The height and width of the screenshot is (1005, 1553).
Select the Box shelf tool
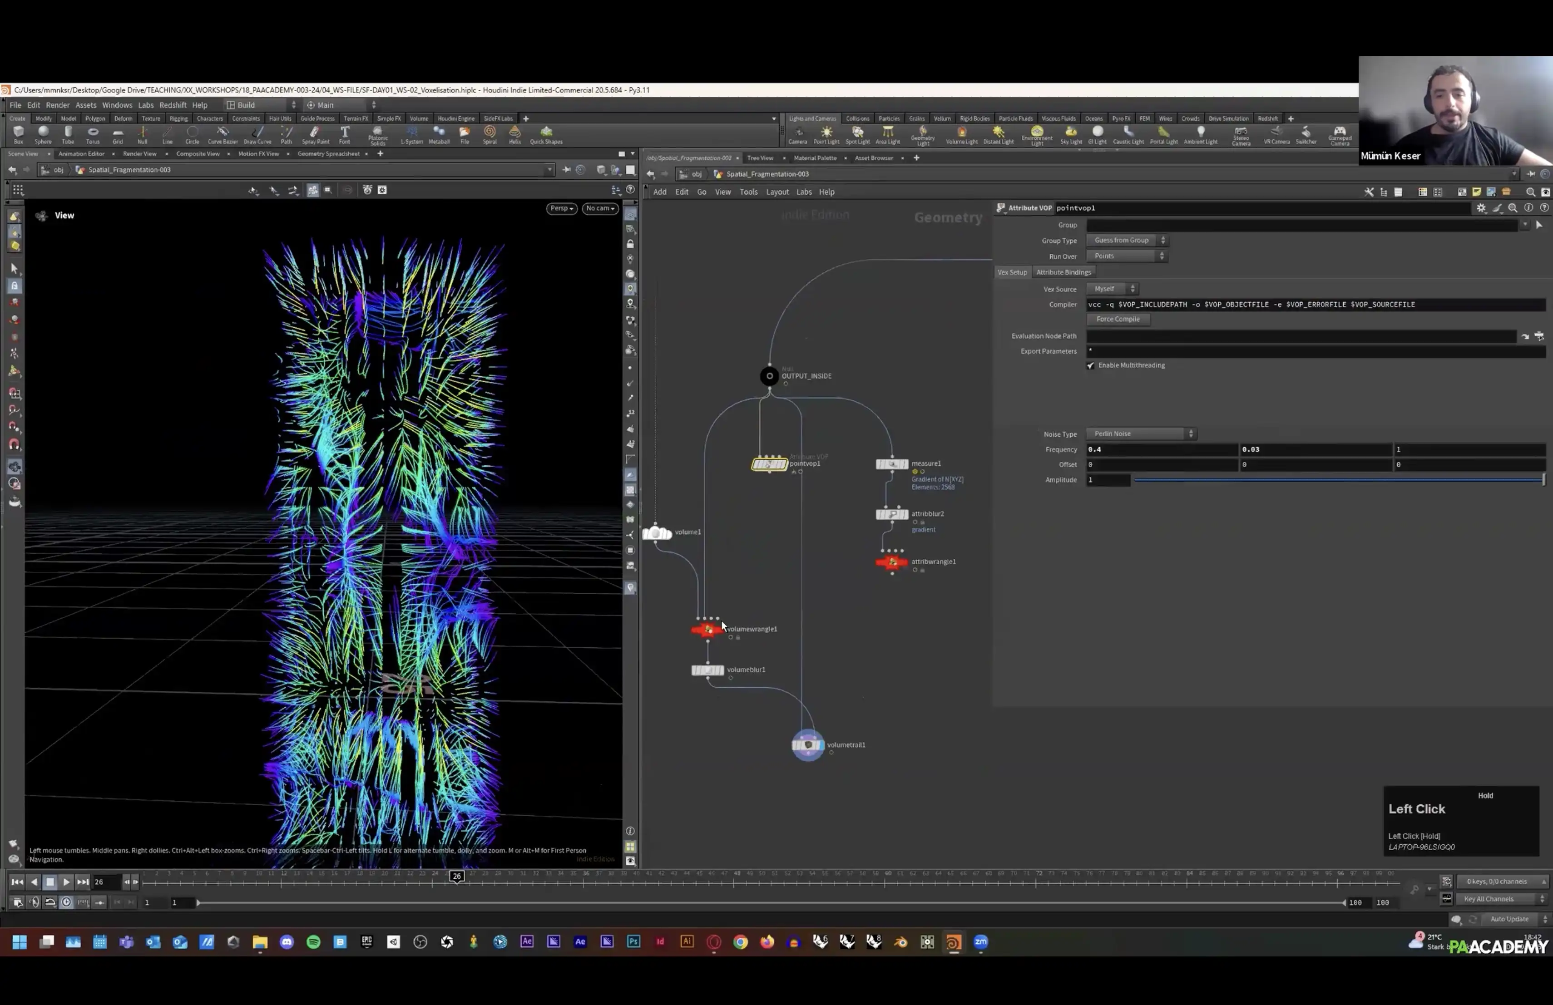(x=18, y=135)
